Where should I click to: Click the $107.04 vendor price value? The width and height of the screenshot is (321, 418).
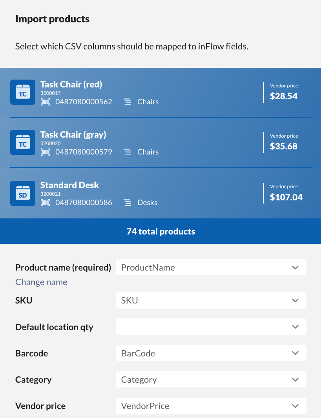pos(286,197)
